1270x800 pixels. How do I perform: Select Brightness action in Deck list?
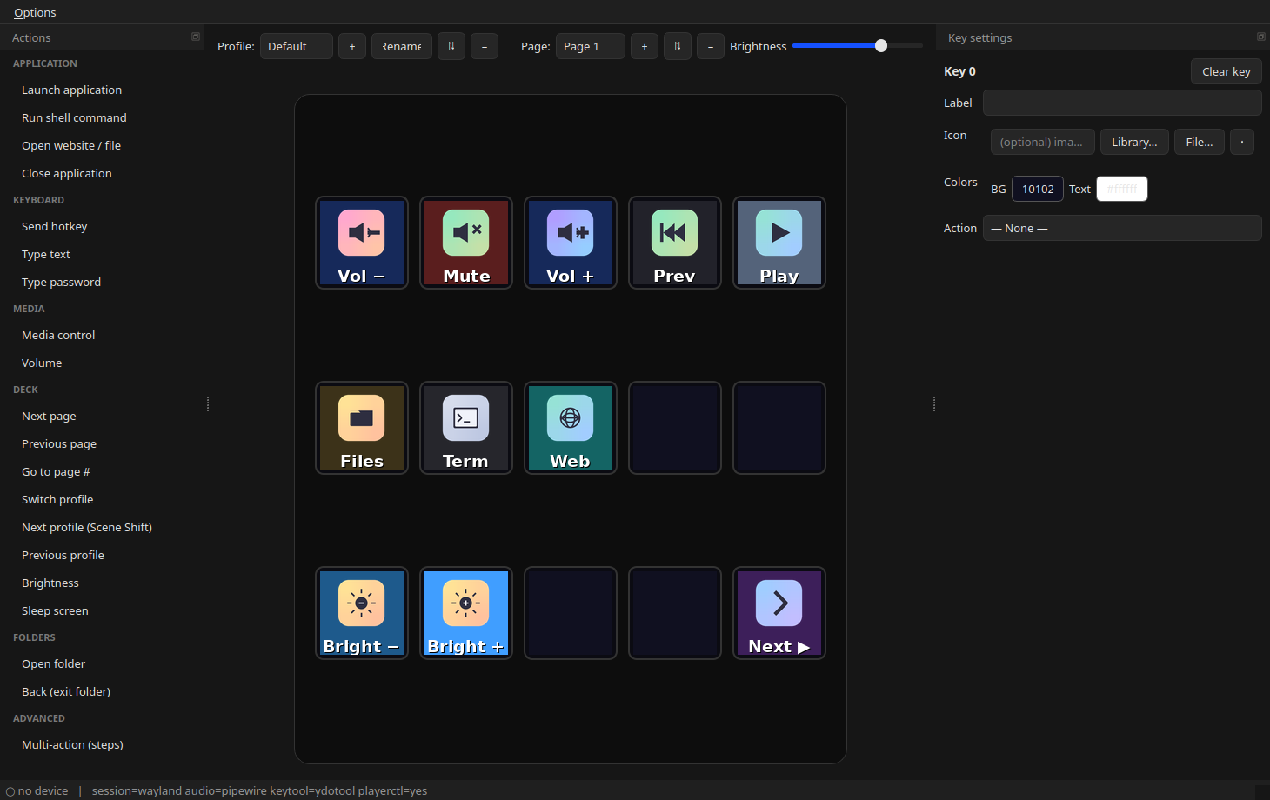point(103,583)
